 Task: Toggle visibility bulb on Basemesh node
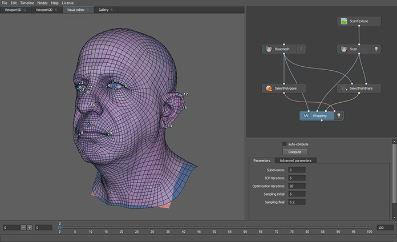(301, 49)
